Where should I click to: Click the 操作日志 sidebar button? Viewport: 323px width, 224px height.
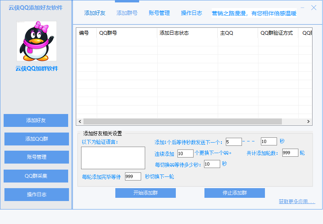pos(37,195)
